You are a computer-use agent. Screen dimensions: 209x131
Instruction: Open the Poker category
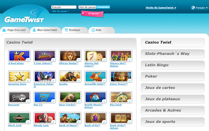(x=173, y=76)
